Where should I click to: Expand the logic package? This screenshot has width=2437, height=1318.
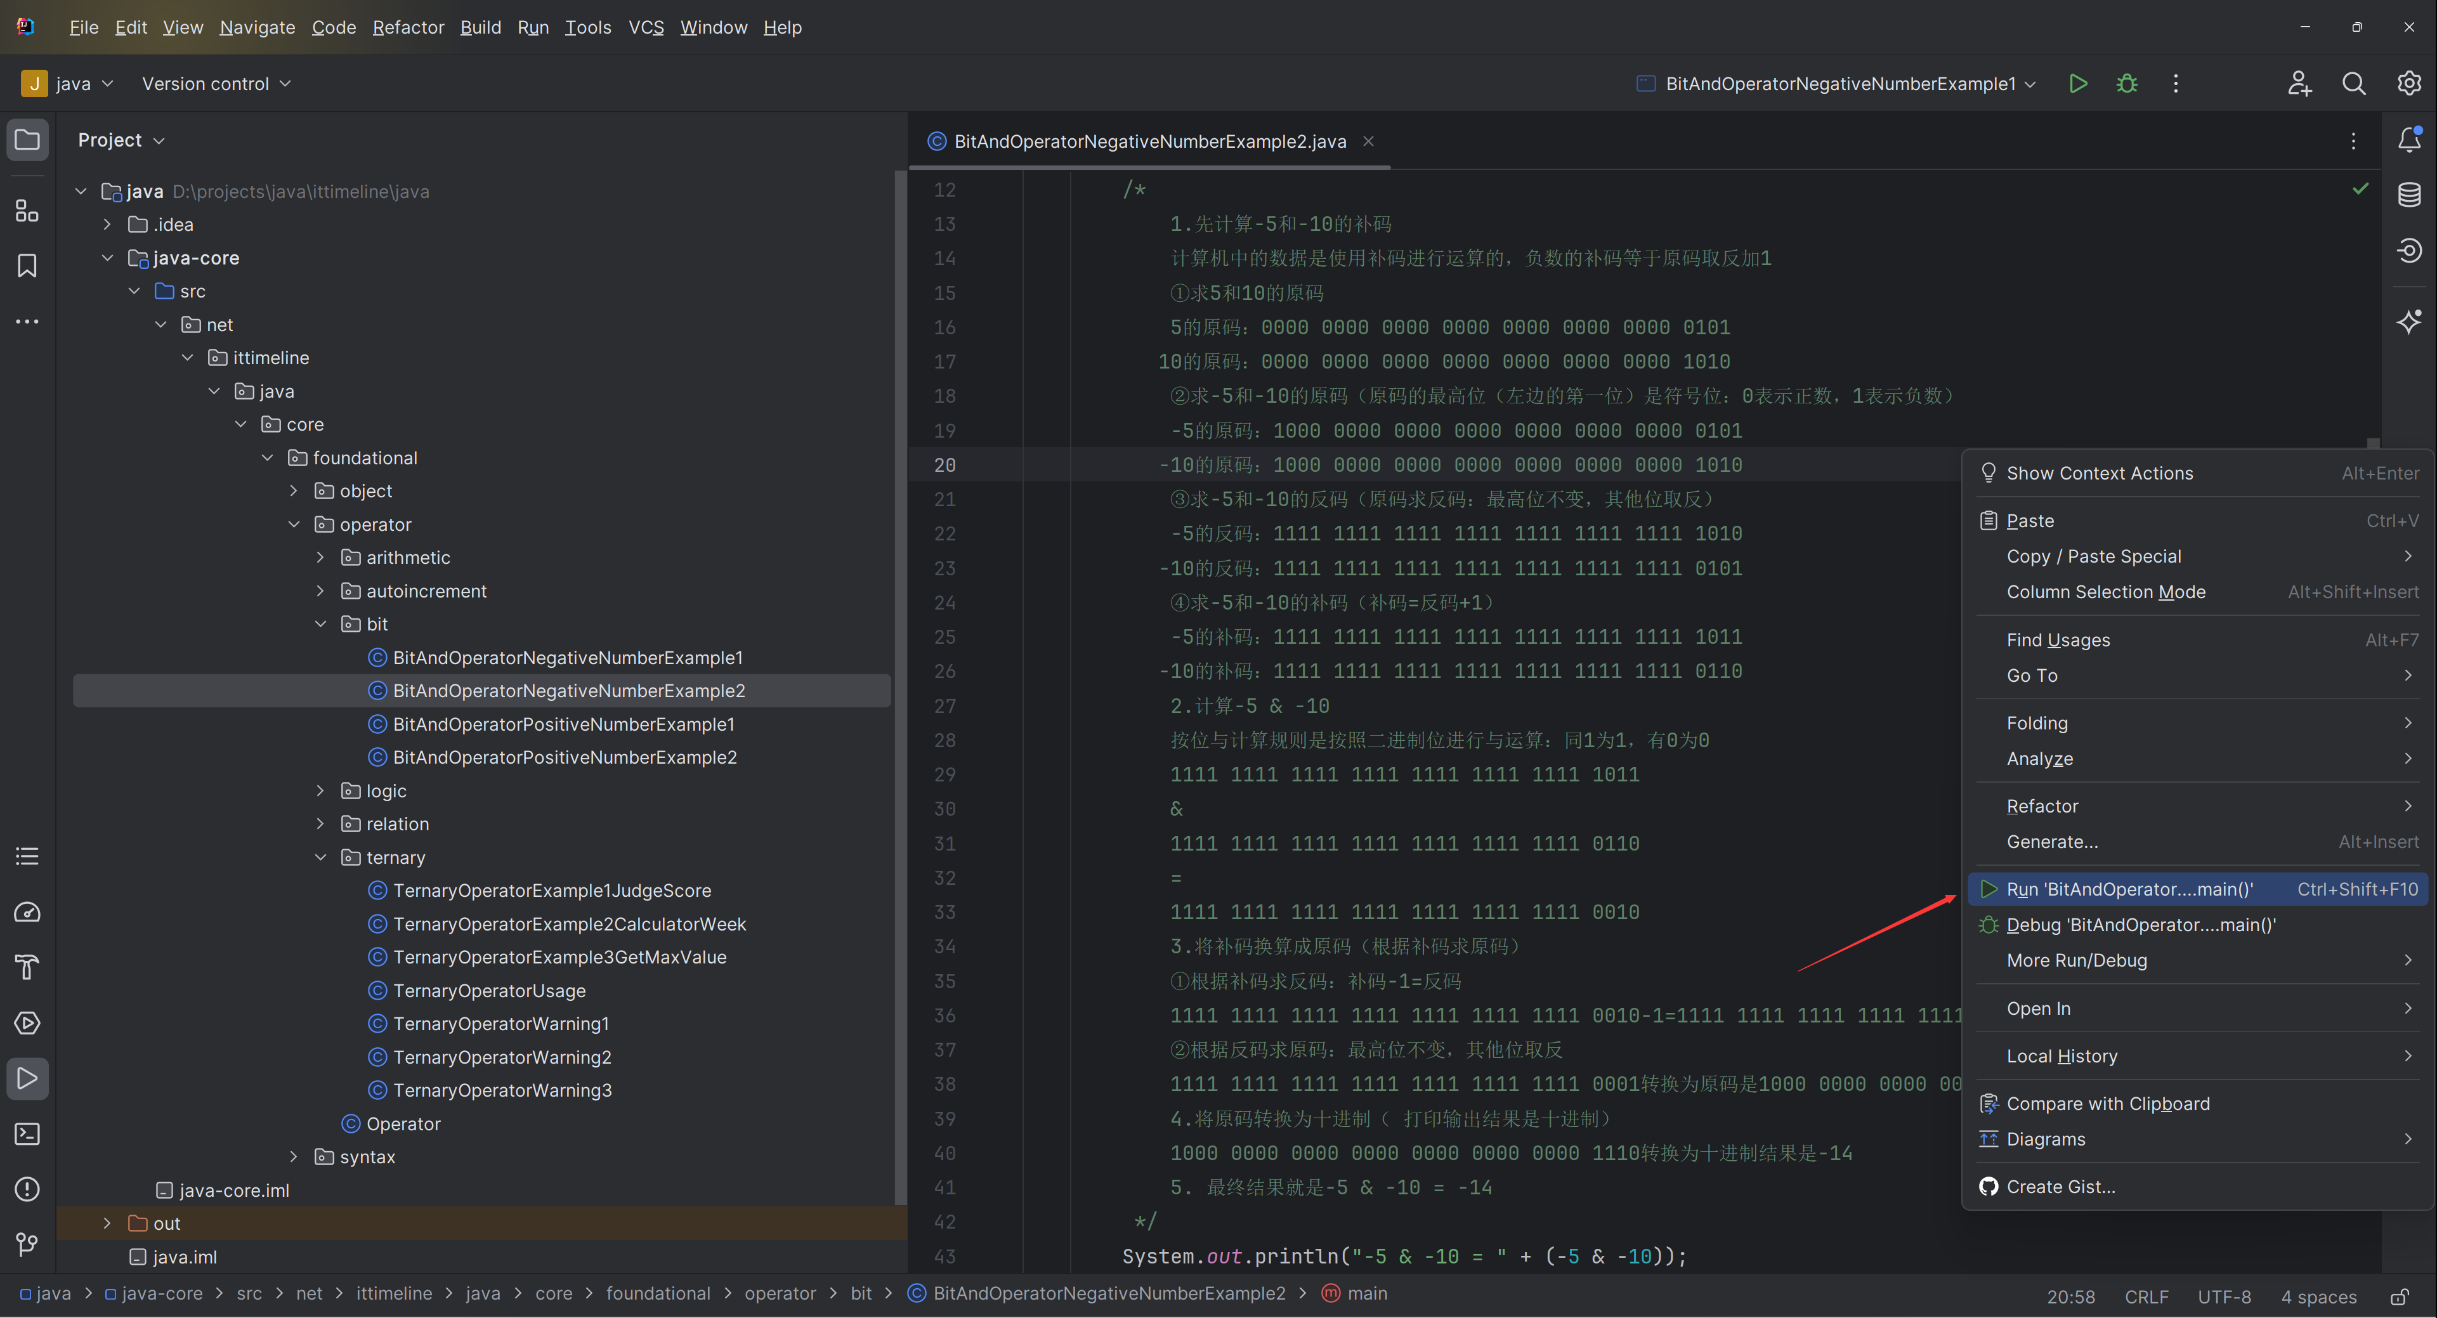point(320,790)
